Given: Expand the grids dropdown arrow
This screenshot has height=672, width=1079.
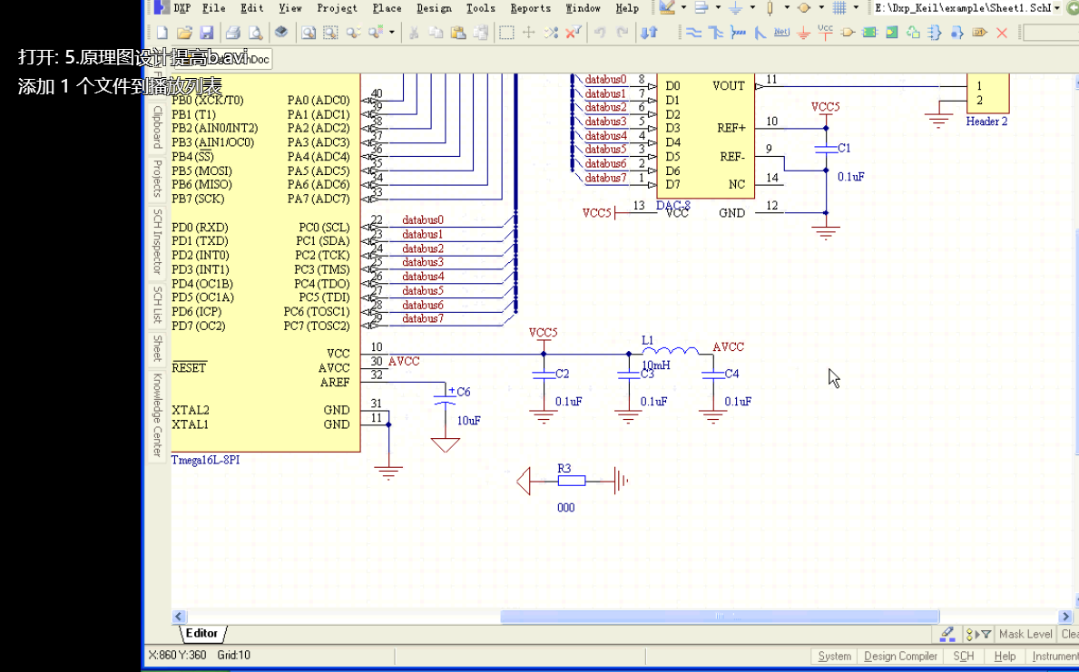Looking at the screenshot, I should point(856,7).
